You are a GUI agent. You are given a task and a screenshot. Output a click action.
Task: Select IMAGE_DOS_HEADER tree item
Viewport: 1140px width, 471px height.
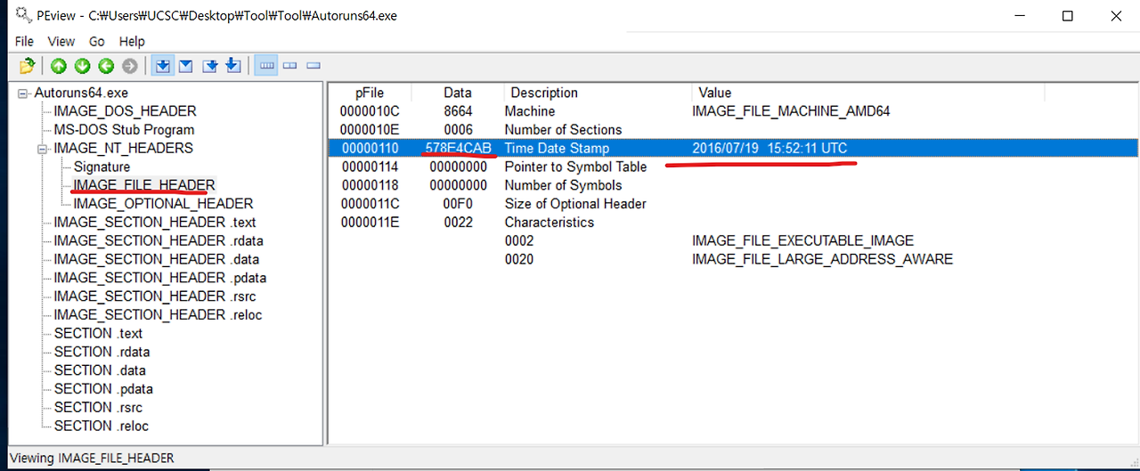[x=125, y=111]
